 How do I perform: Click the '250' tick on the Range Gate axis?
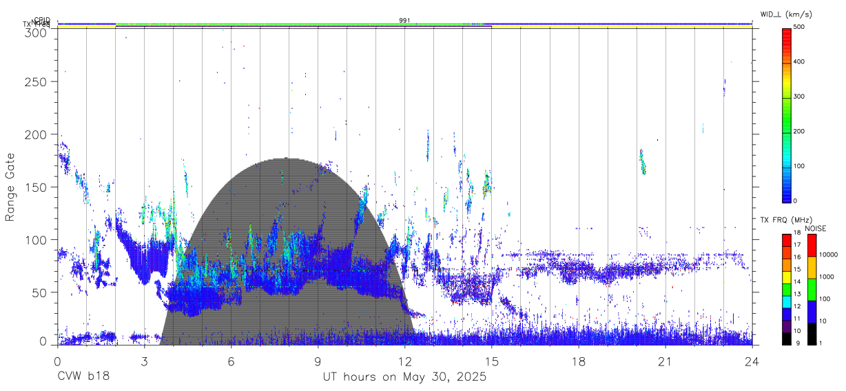point(37,81)
